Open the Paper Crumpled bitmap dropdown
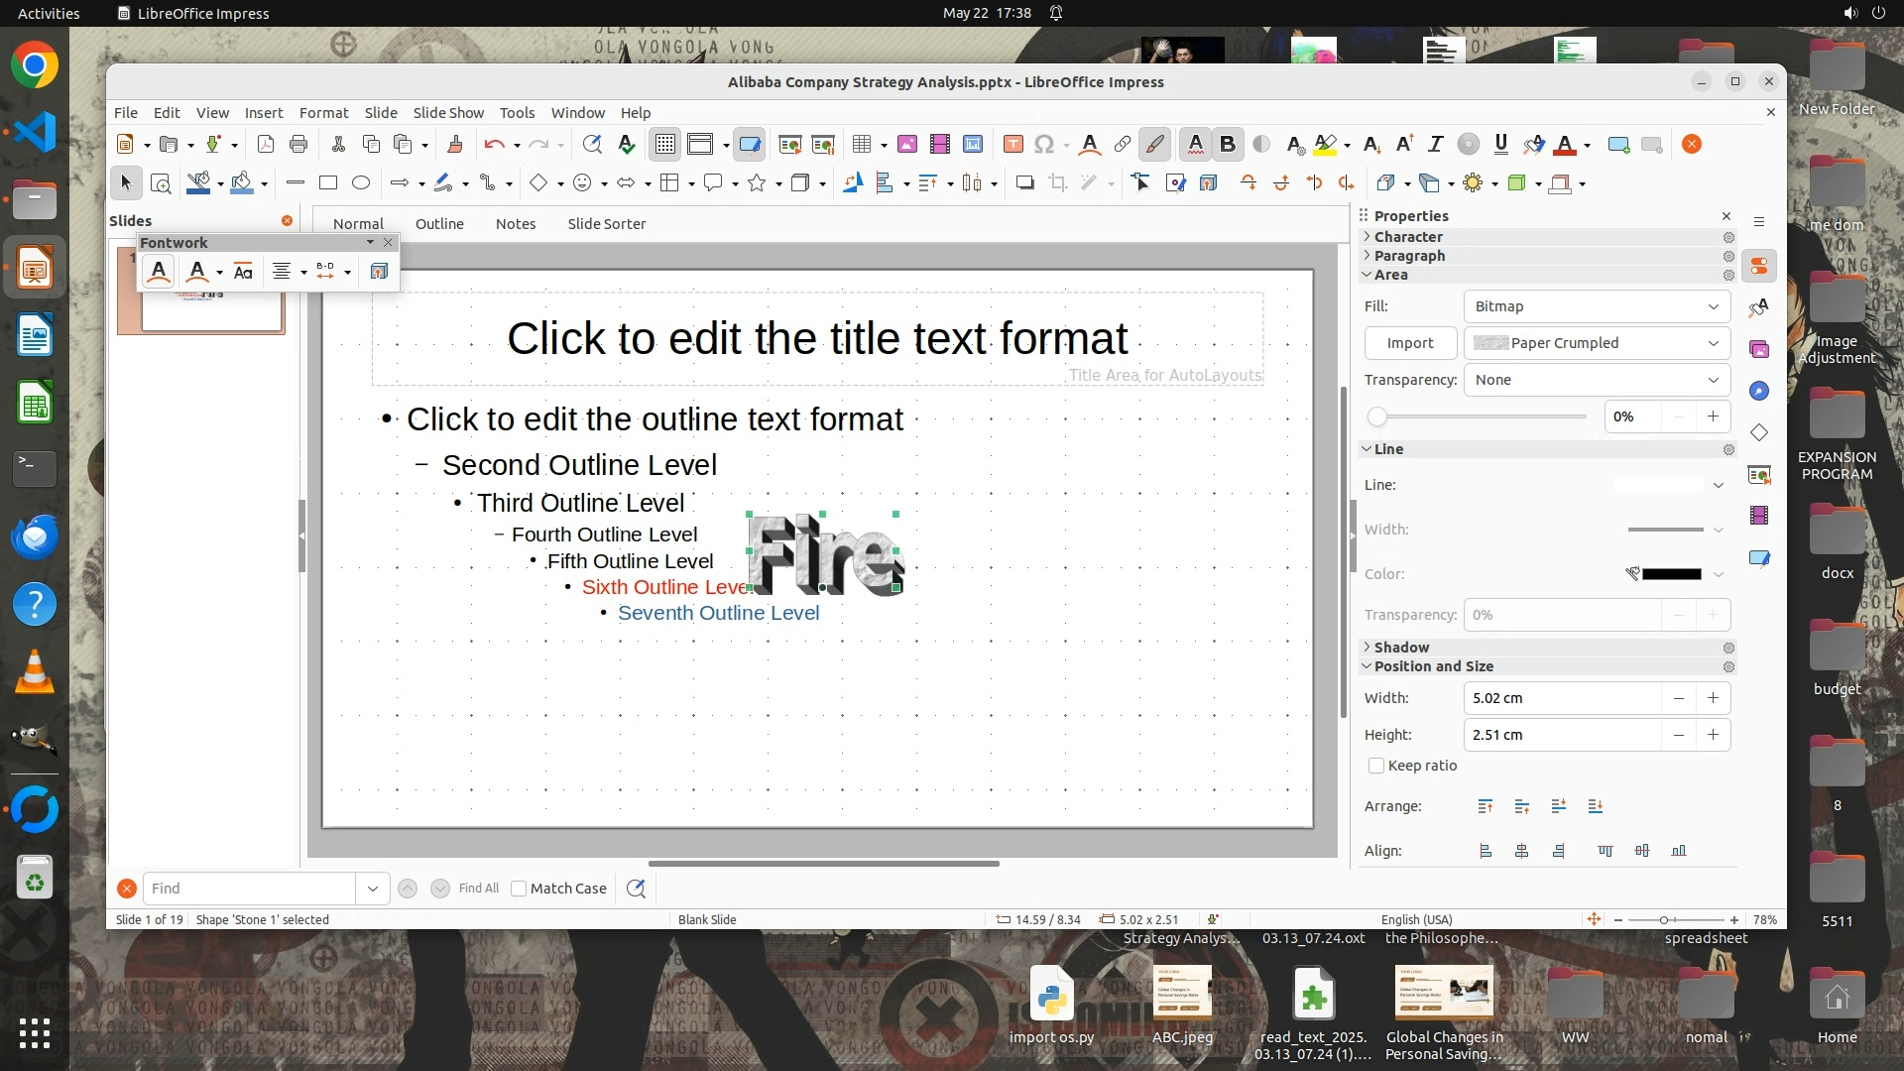This screenshot has height=1071, width=1904. pyautogui.click(x=1597, y=343)
